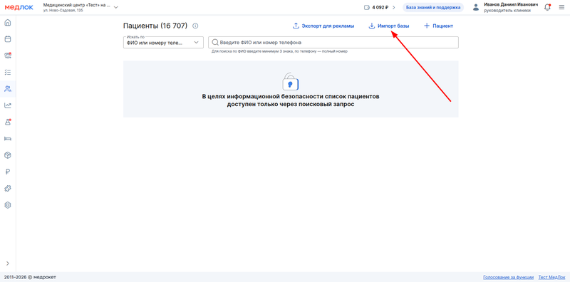Open the ruble finance icon in sidebar
The image size is (570, 282).
pyautogui.click(x=8, y=172)
